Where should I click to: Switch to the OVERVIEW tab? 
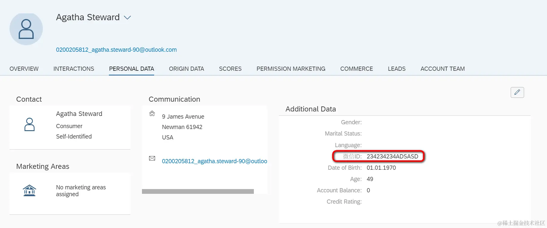(24, 69)
